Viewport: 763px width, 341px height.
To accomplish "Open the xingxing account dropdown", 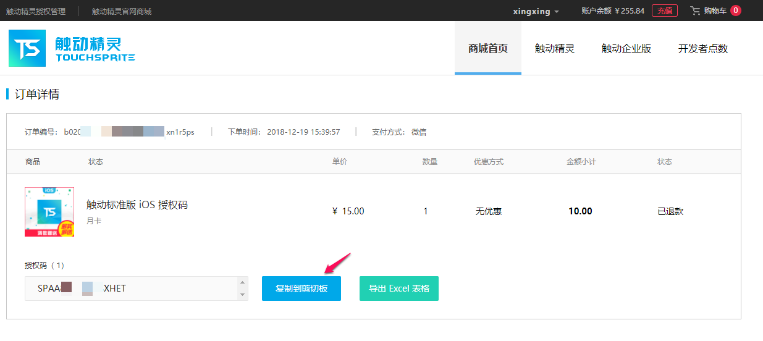I will click(x=536, y=11).
